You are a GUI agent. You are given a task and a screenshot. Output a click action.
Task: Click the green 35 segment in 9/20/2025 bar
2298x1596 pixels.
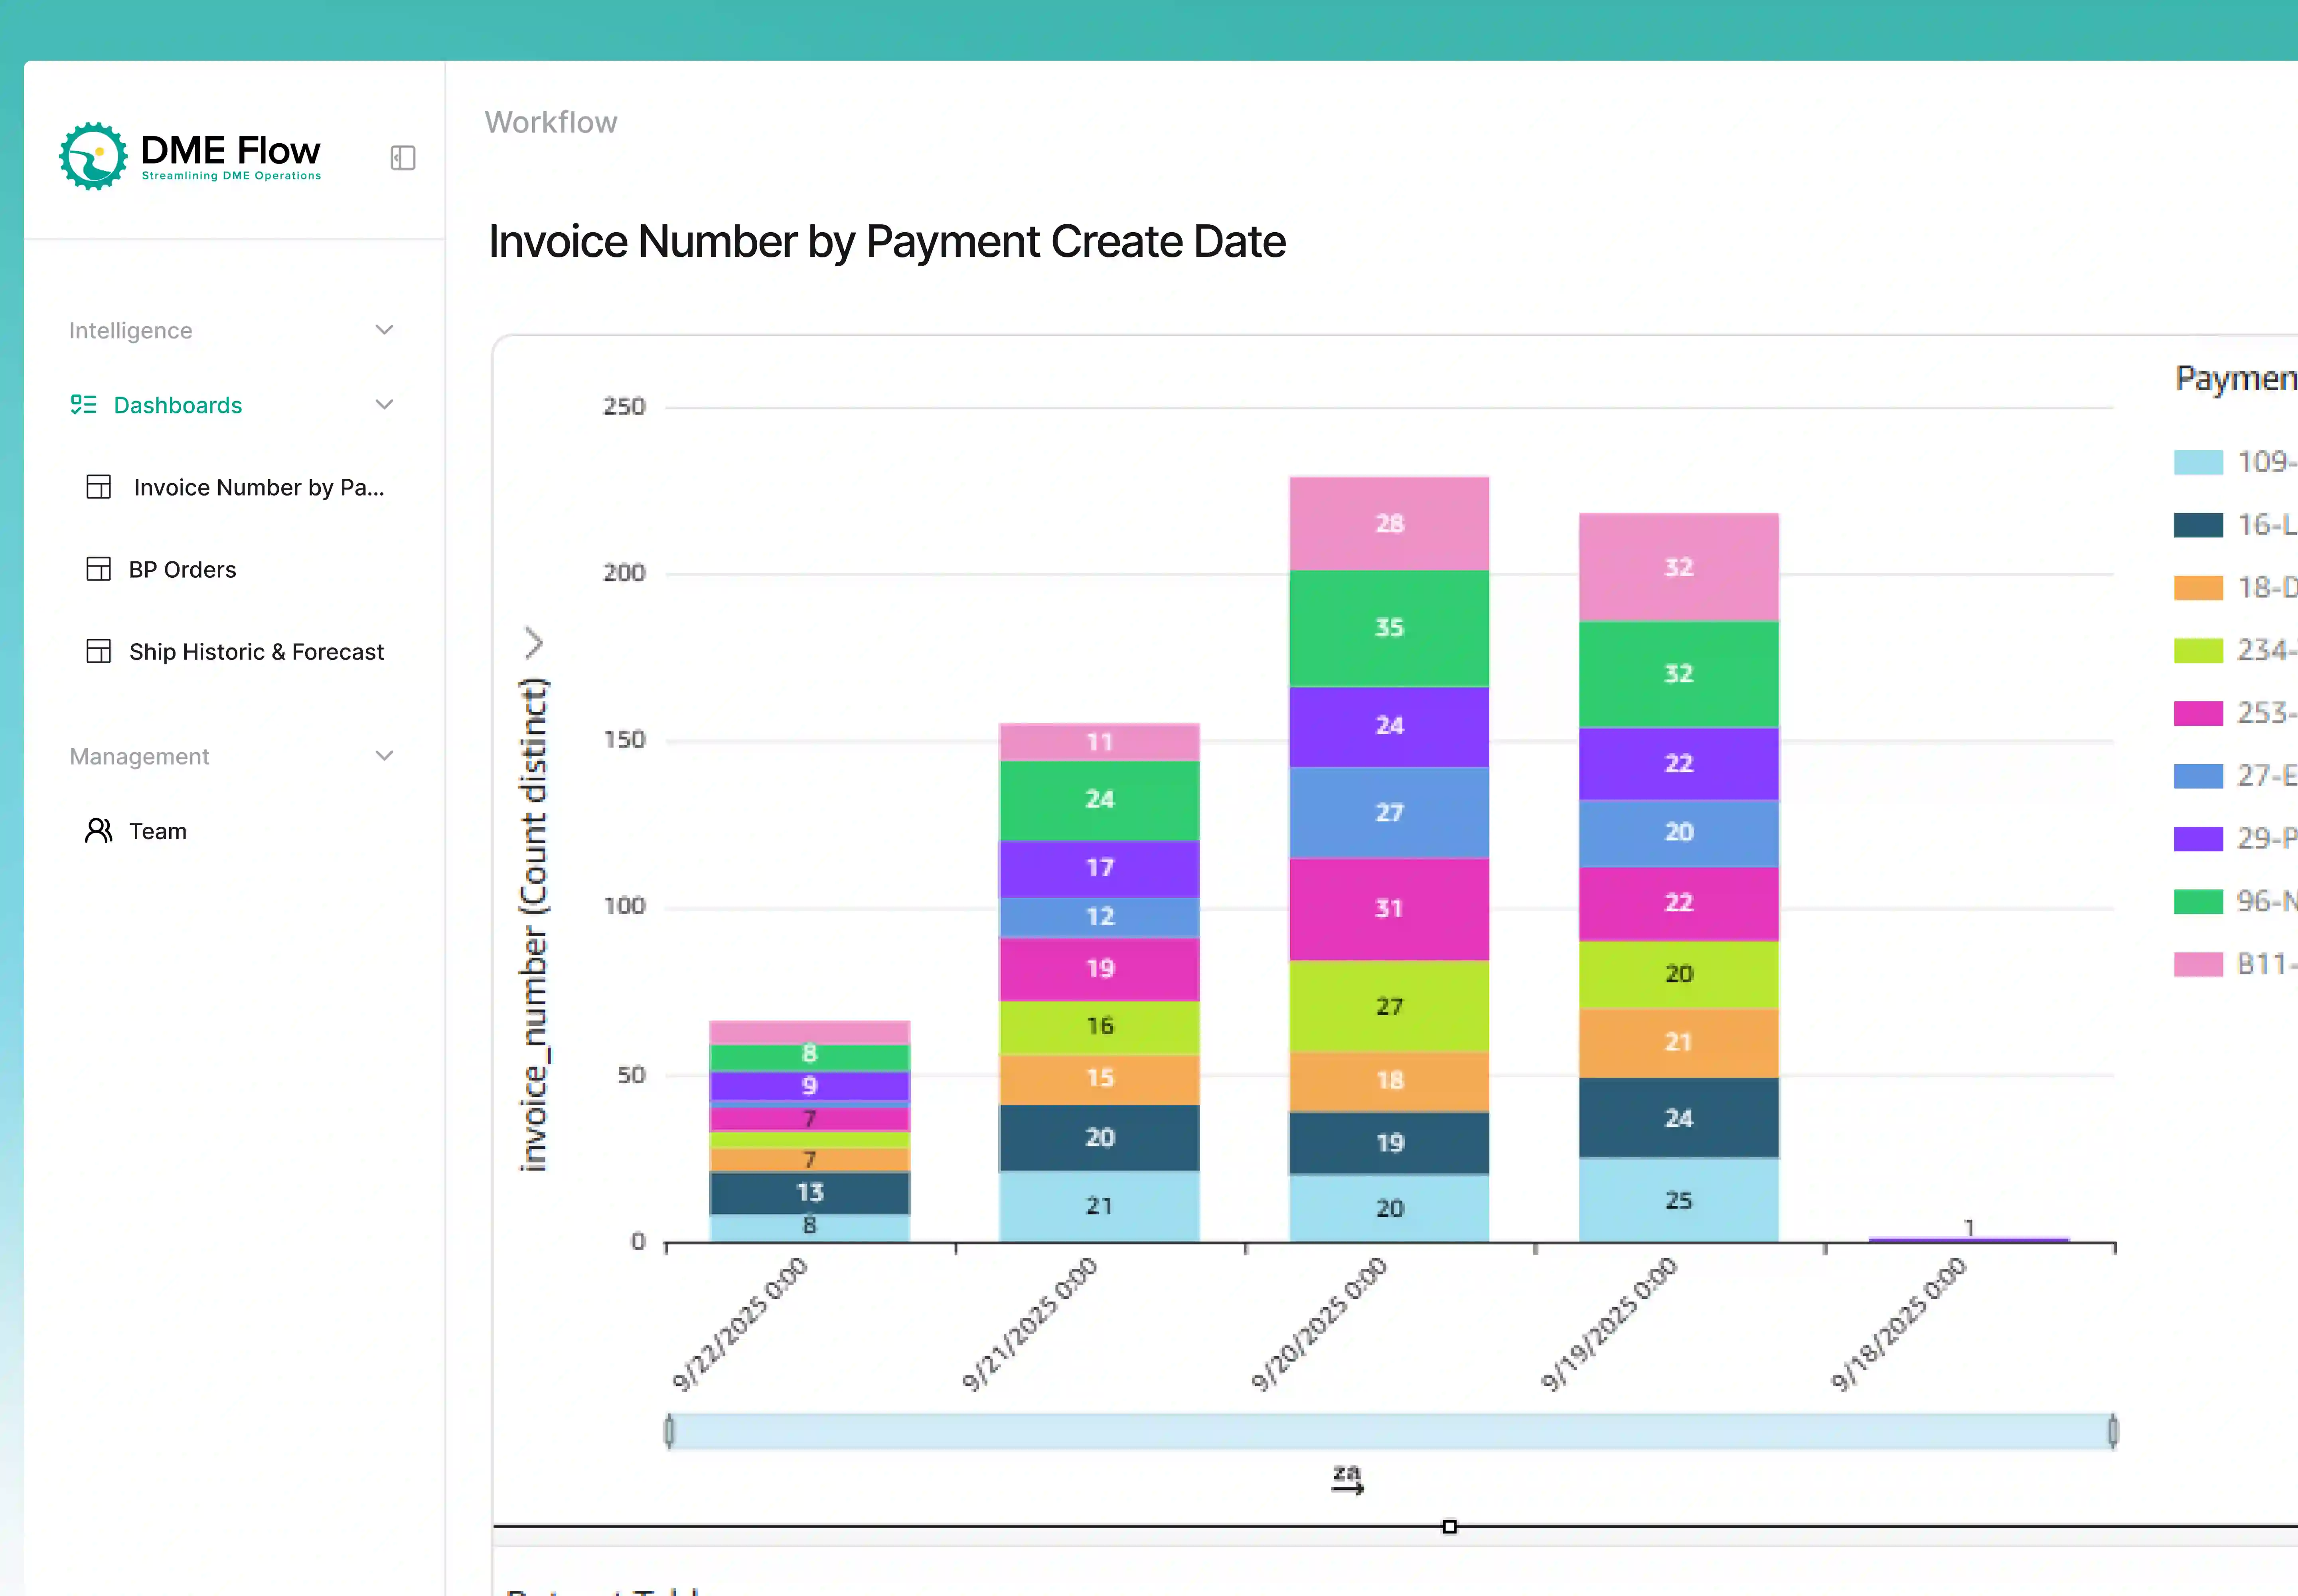pyautogui.click(x=1389, y=628)
